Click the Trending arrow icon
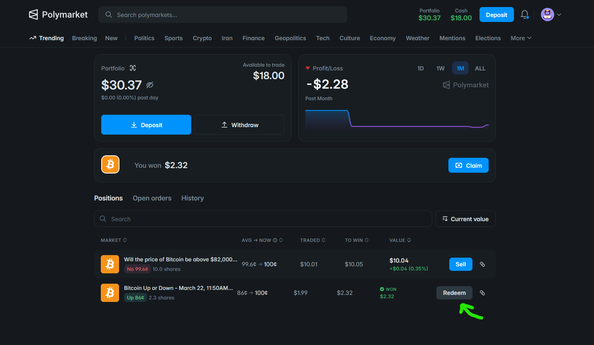 (x=33, y=38)
